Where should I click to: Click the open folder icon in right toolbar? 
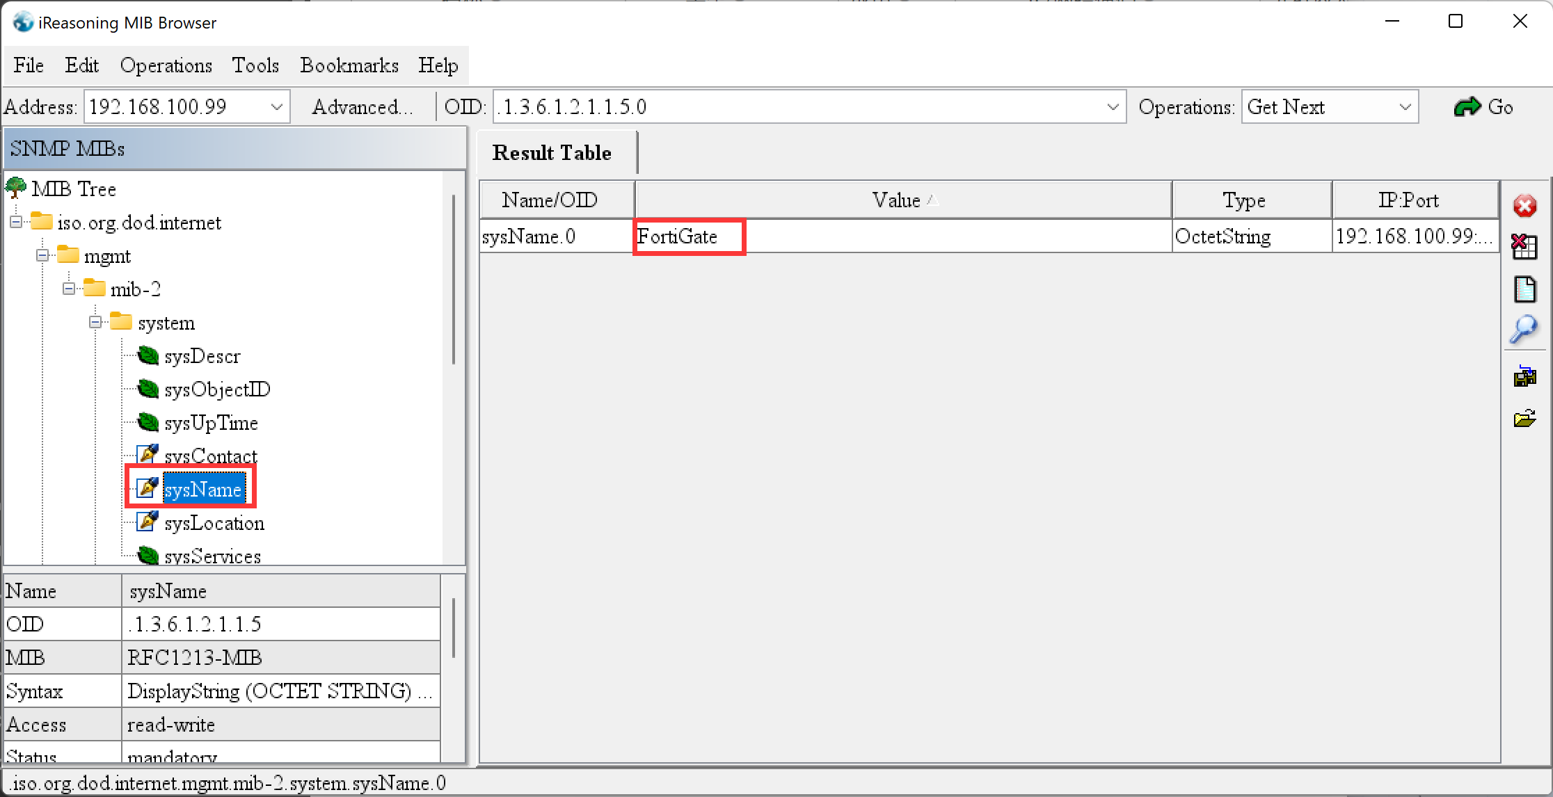pyautogui.click(x=1524, y=419)
